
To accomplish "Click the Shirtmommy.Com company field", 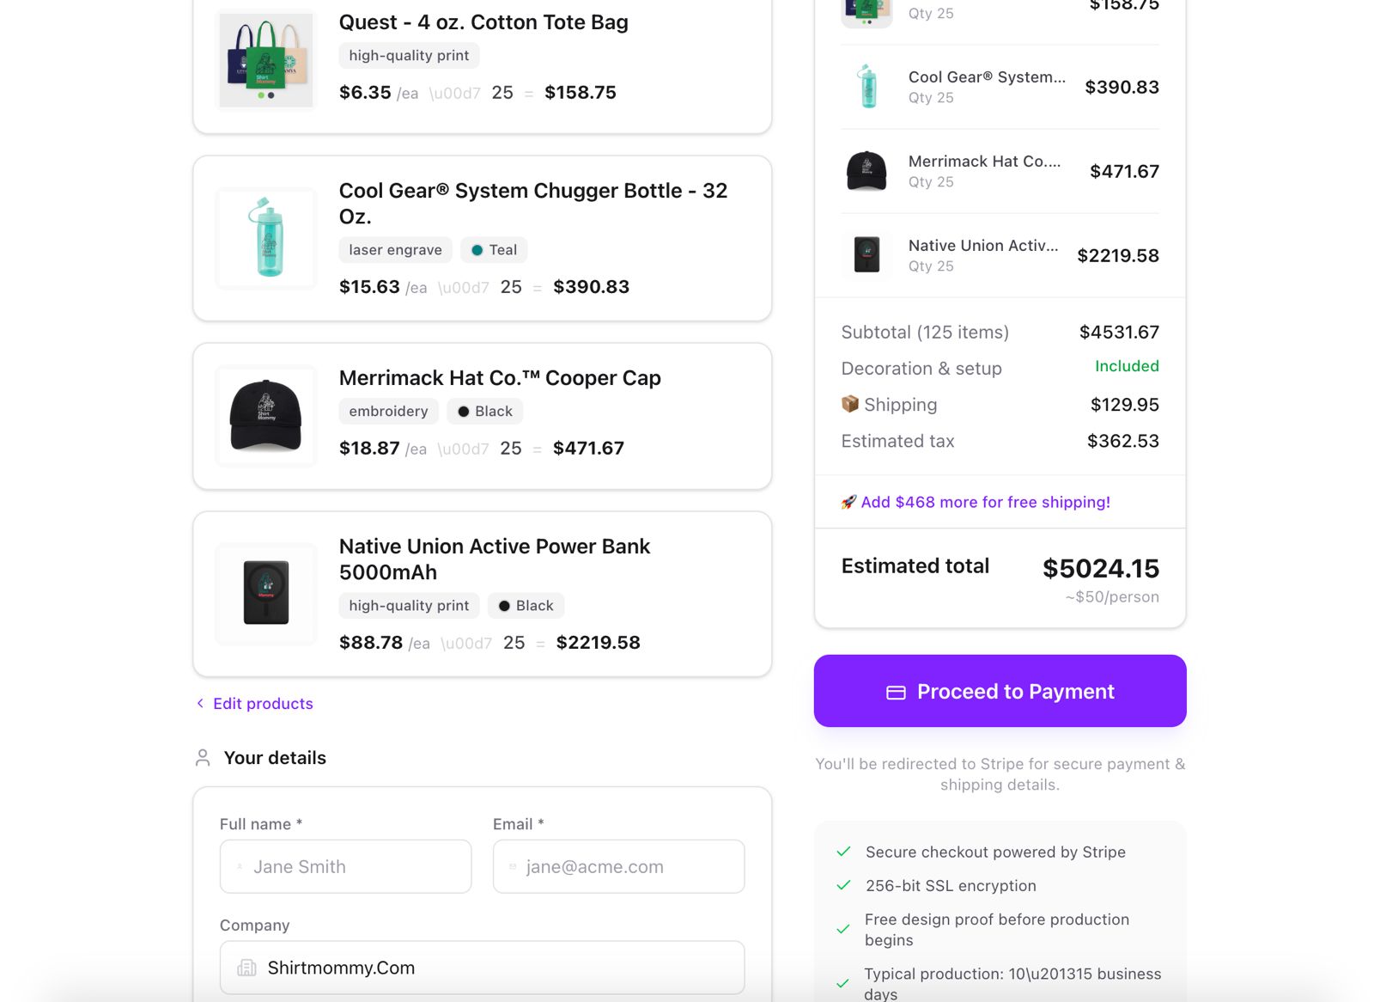I will [x=483, y=968].
